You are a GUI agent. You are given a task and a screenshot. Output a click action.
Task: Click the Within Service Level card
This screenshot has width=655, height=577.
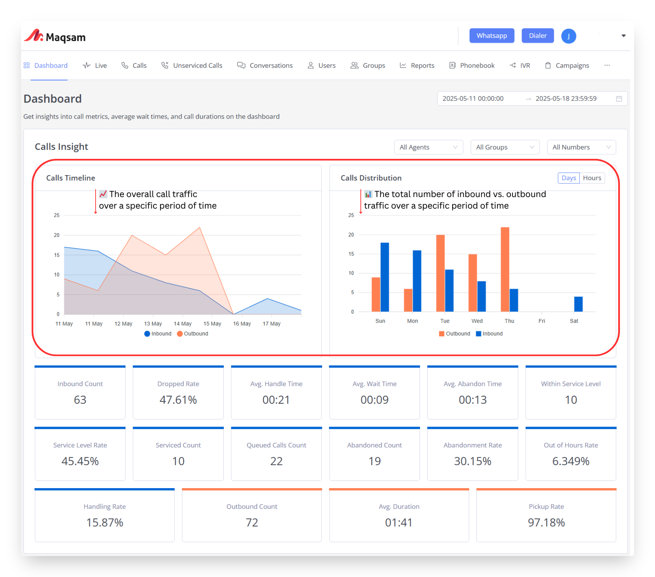[571, 392]
